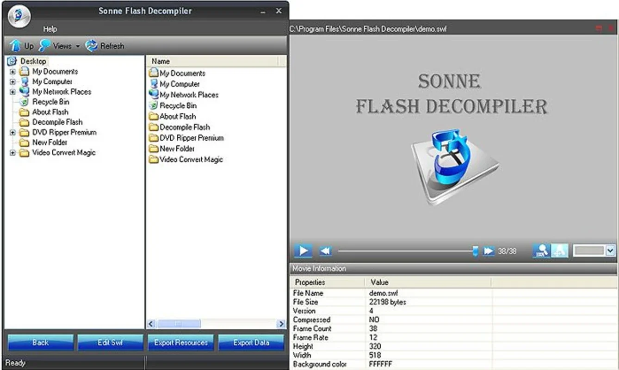Select Desktop root in the folder tree

click(33, 61)
